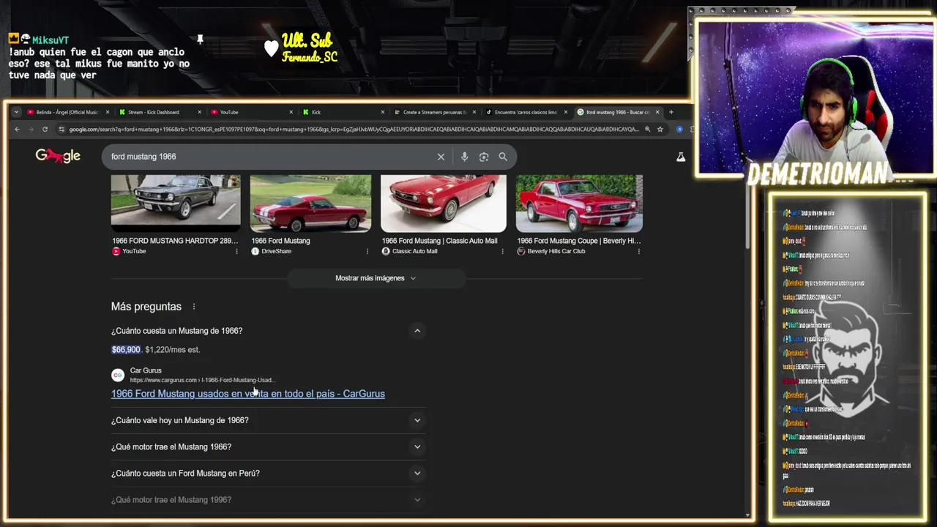Viewport: 937px width, 527px height.
Task: Open options menu for DriveShare image result
Action: 367,251
